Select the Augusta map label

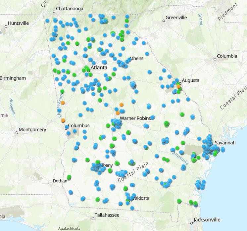click(x=190, y=80)
